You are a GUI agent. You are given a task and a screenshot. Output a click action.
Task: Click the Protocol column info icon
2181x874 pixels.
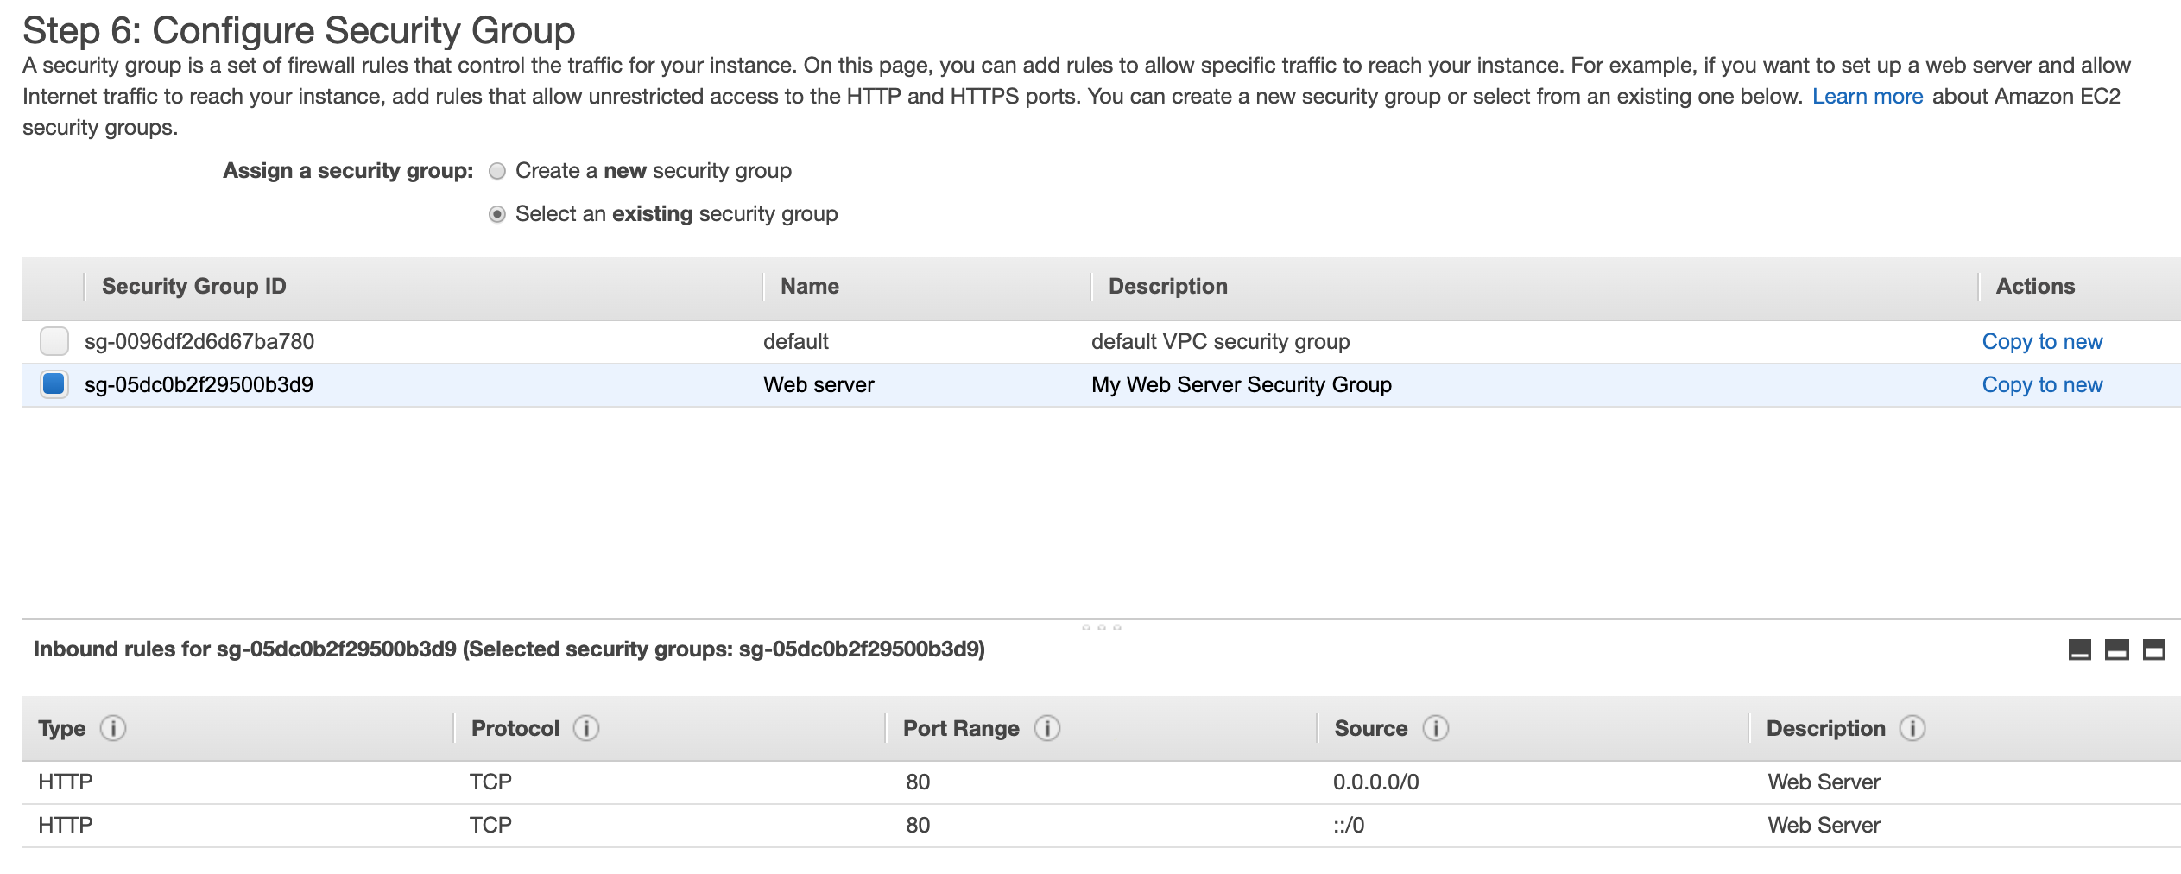coord(586,728)
